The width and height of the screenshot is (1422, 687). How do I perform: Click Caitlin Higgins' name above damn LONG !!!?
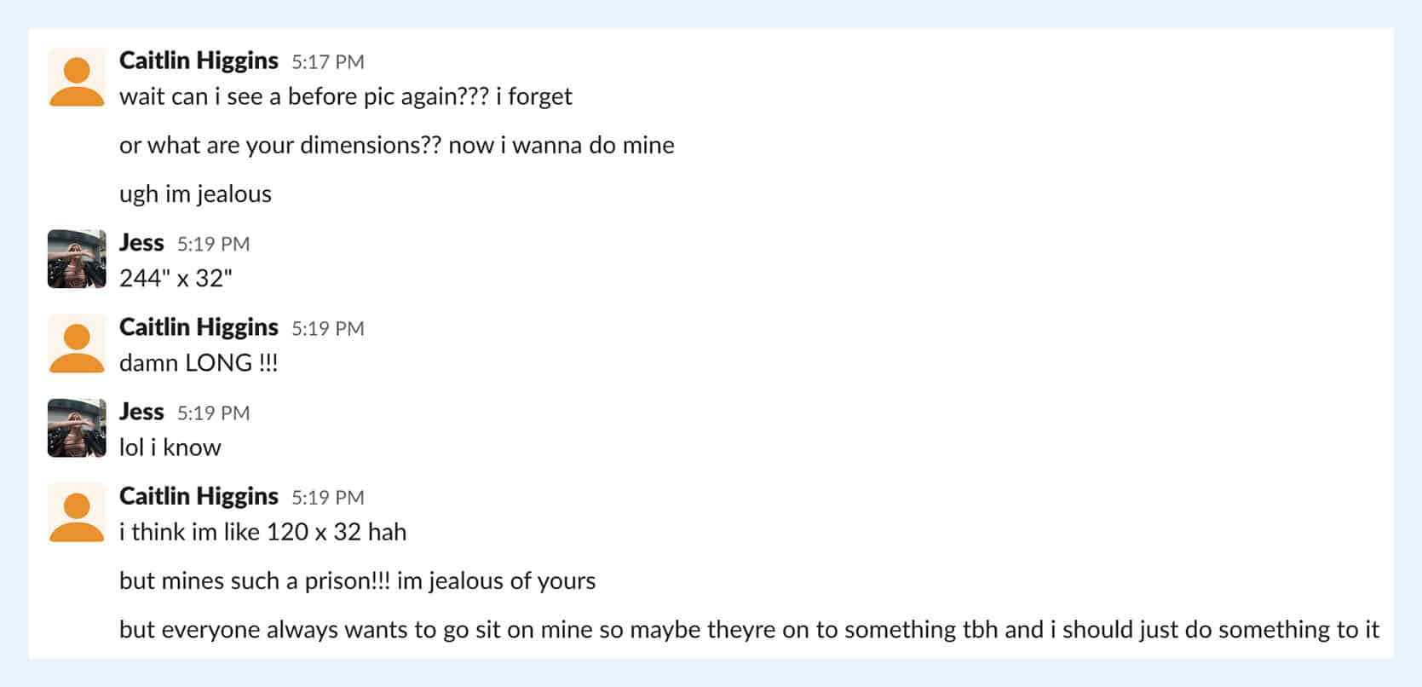(x=199, y=327)
